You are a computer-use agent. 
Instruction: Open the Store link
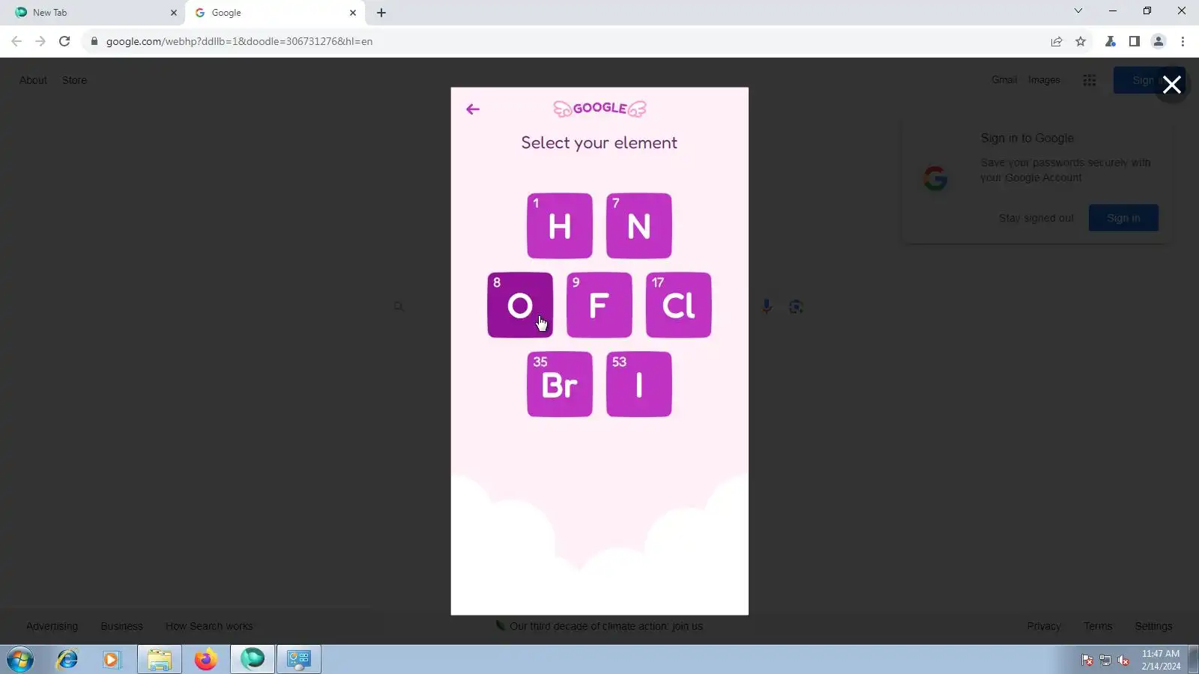(74, 80)
